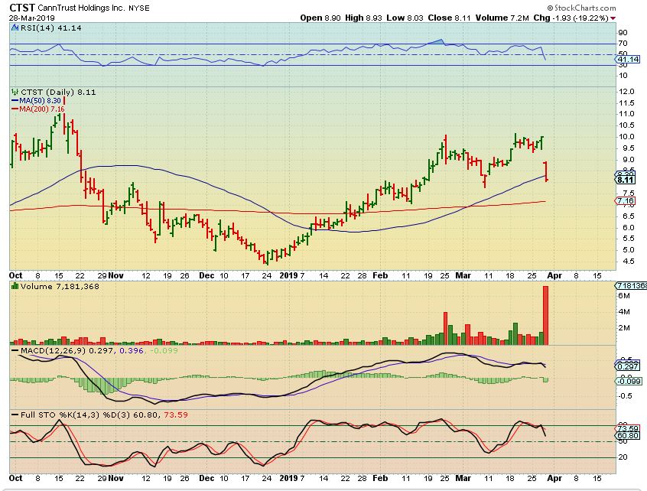Click the 2019 label under price chart
The height and width of the screenshot is (491, 647).
tap(288, 275)
